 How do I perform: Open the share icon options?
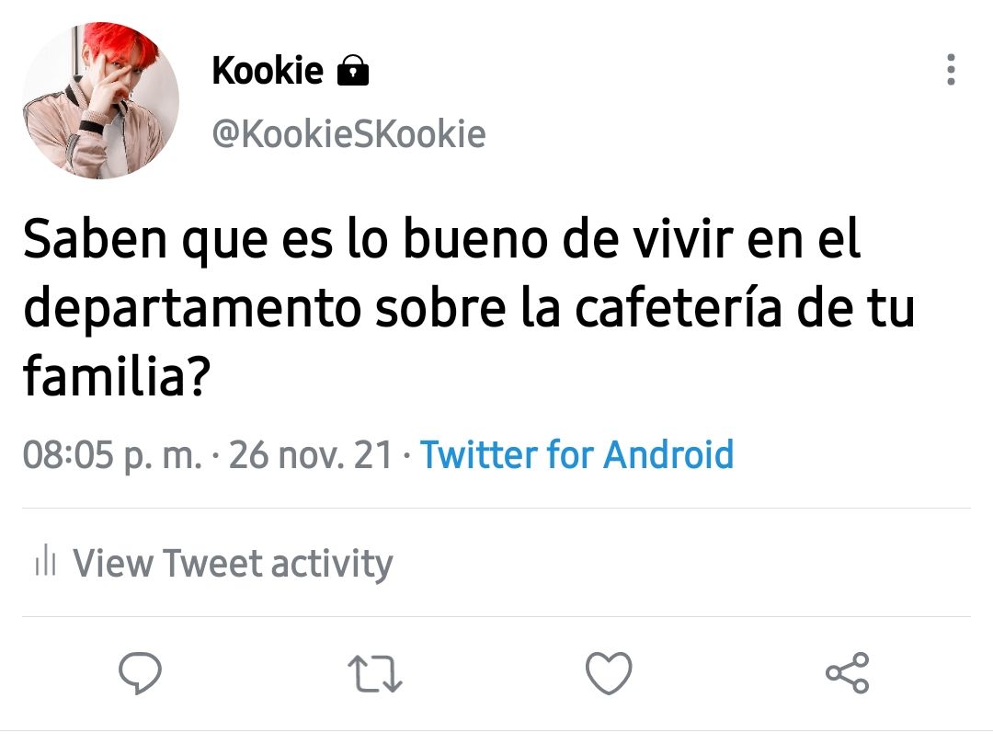848,672
